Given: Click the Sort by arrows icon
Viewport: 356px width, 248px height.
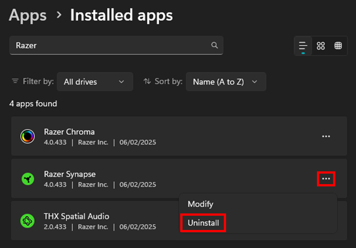Looking at the screenshot, I should point(148,81).
